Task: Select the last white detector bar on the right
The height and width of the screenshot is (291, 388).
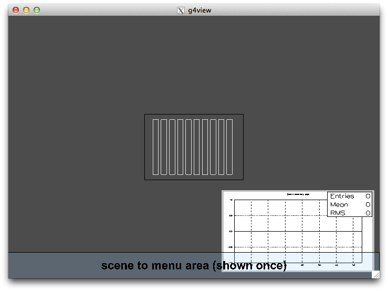Action: (229, 147)
